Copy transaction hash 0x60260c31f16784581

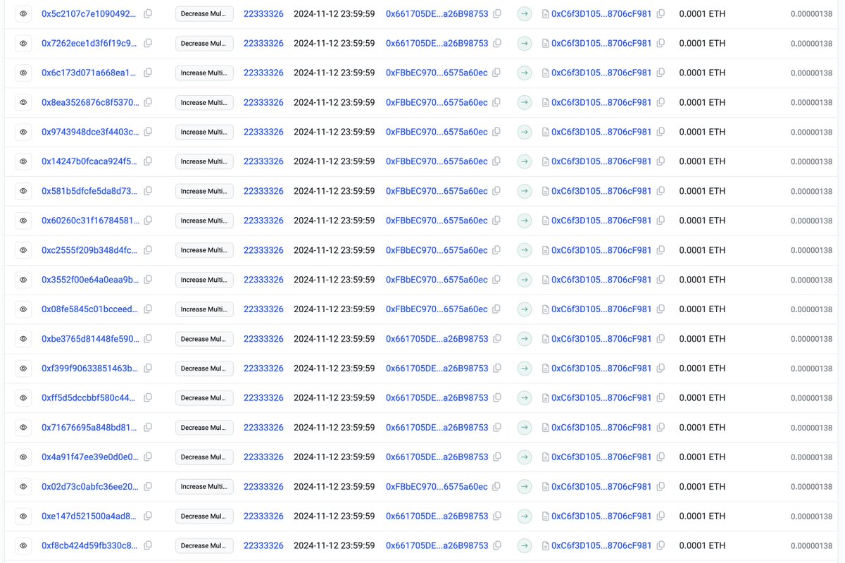(148, 221)
